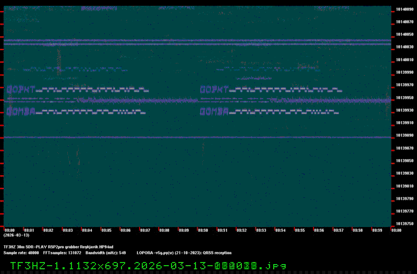Click the FFTsamples: 131072 text
Screen dimensions: 417x274
(x=62, y=253)
